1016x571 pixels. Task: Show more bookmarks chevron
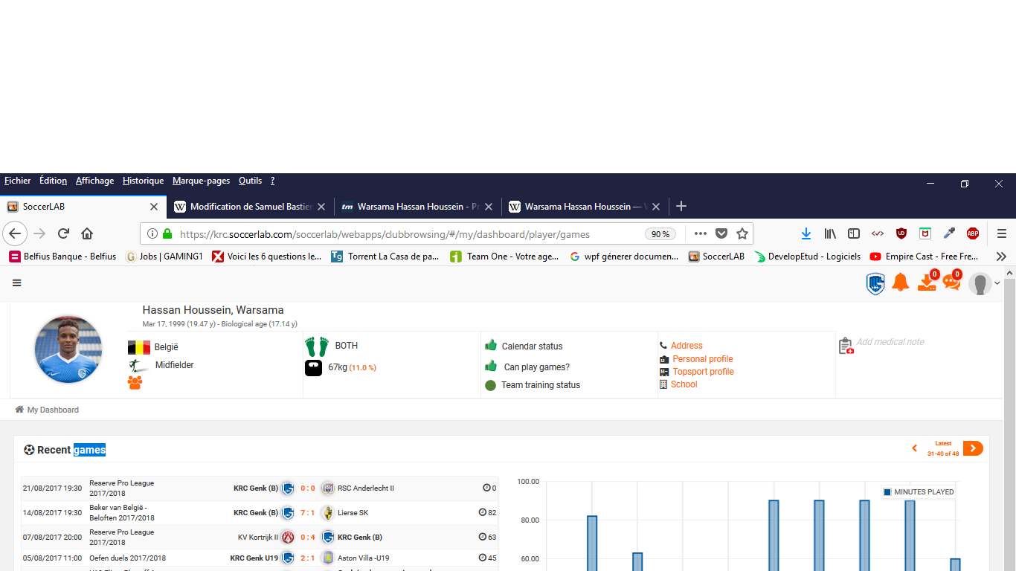1001,257
